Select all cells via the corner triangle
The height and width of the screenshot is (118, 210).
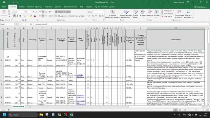point(2,28)
